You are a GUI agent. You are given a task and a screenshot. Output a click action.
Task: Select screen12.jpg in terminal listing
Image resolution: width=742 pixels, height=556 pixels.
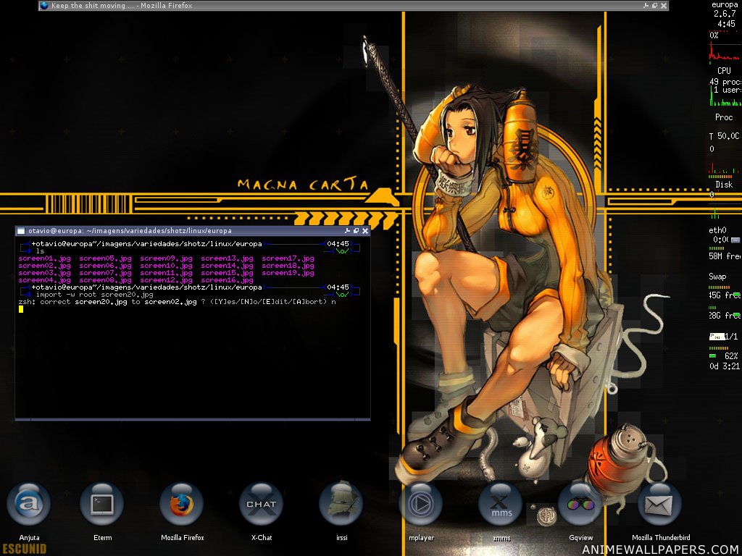point(166,280)
